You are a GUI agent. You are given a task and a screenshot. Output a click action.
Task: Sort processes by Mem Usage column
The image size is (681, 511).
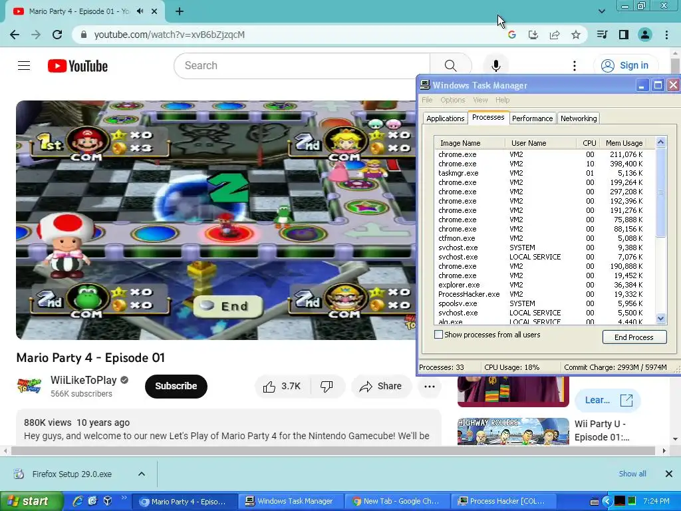tap(624, 143)
